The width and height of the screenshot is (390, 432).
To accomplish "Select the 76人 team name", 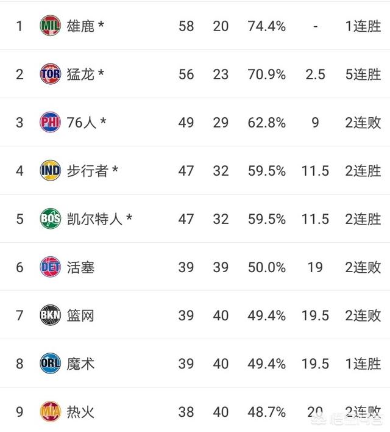I will click(x=82, y=123).
